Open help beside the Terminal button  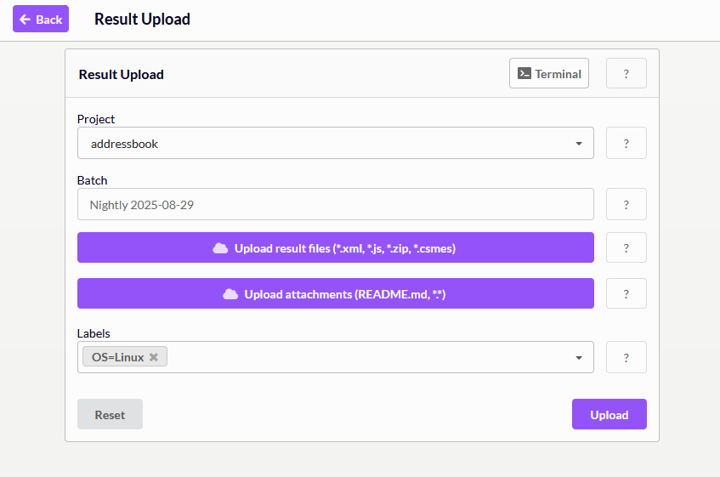(x=626, y=73)
